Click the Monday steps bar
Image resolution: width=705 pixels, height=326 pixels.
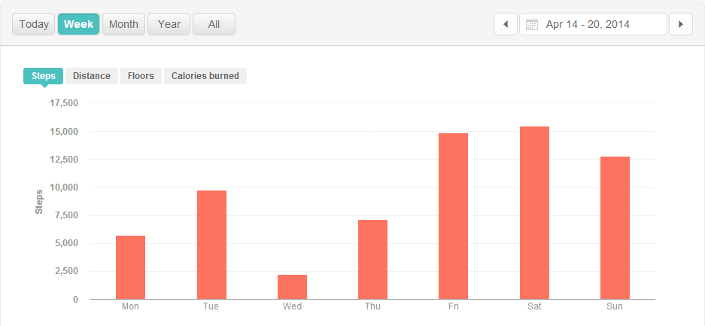click(130, 267)
